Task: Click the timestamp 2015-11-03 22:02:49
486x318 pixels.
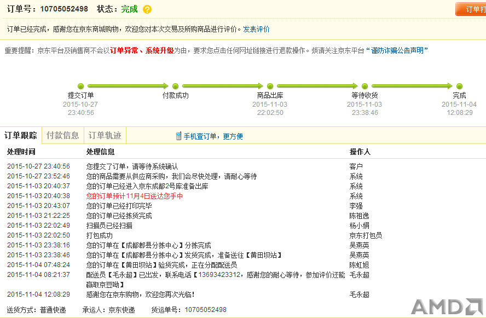Action: (38, 226)
